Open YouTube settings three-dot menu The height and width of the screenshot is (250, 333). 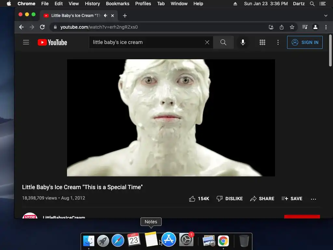click(278, 42)
